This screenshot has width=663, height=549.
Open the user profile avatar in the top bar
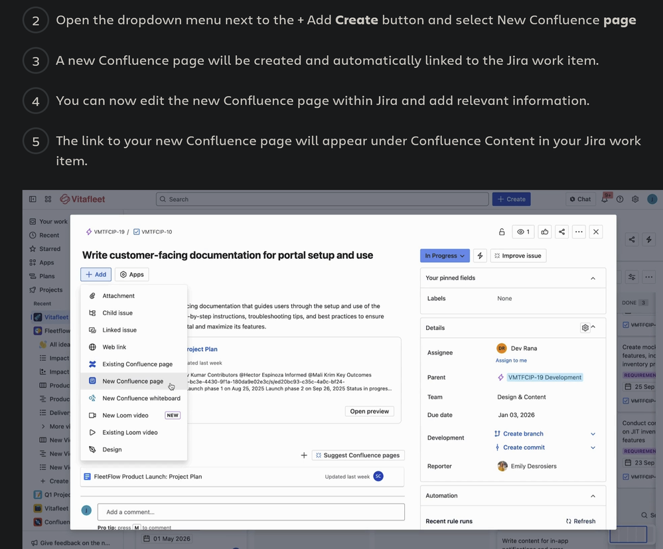[x=652, y=199]
